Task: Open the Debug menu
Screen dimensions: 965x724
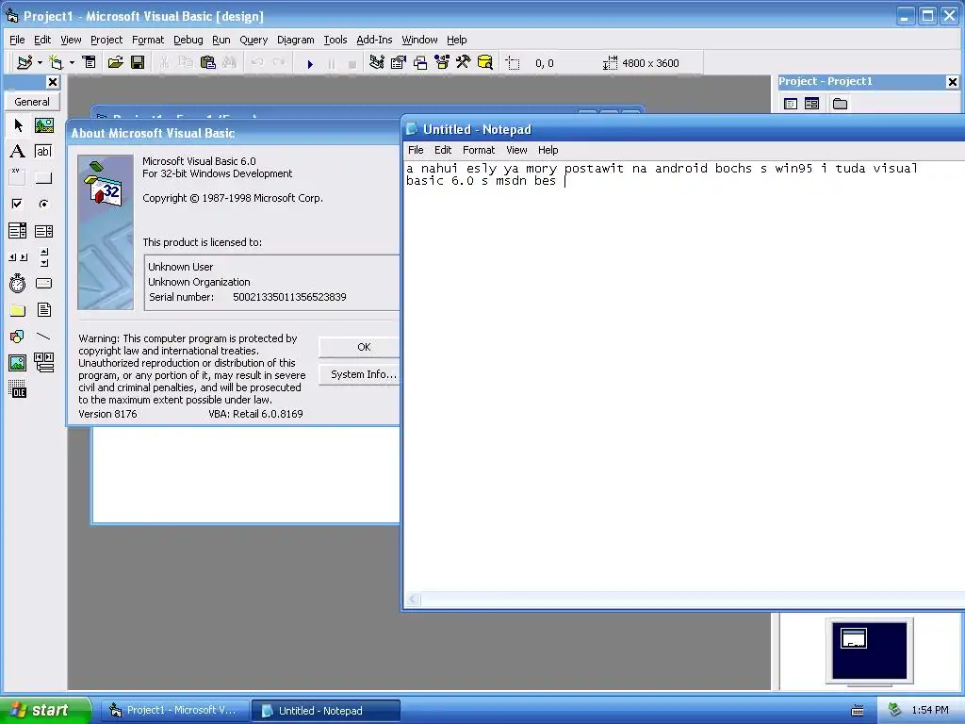Action: (x=188, y=40)
